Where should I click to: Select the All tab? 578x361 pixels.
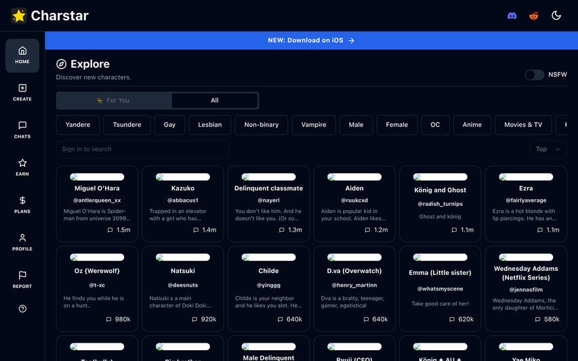click(215, 100)
